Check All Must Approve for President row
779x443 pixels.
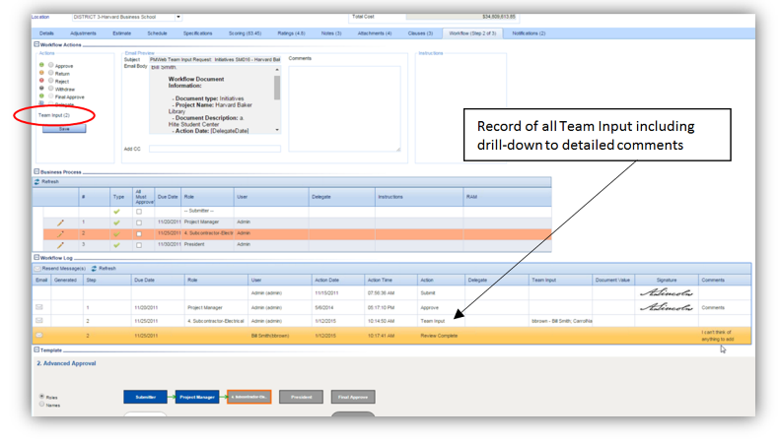click(x=139, y=245)
